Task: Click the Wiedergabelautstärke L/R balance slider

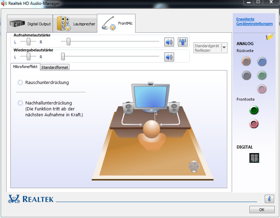Action: click(x=28, y=57)
